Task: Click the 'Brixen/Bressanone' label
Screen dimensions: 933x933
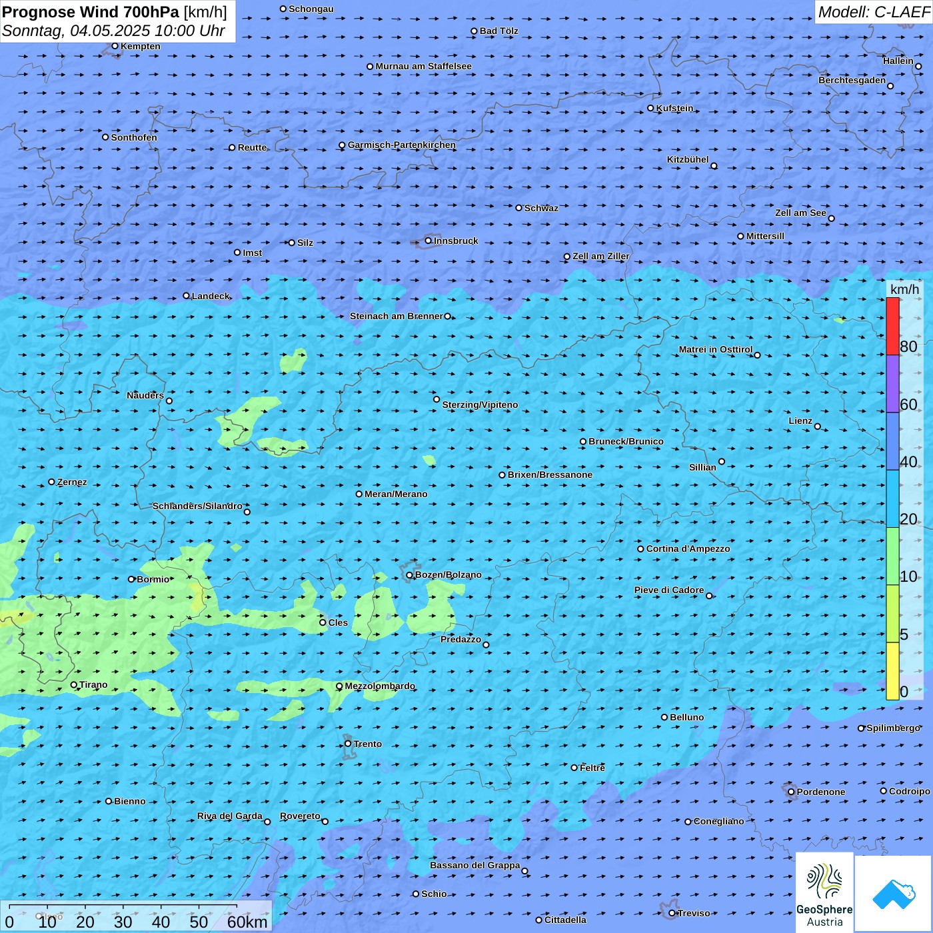Action: click(x=550, y=474)
